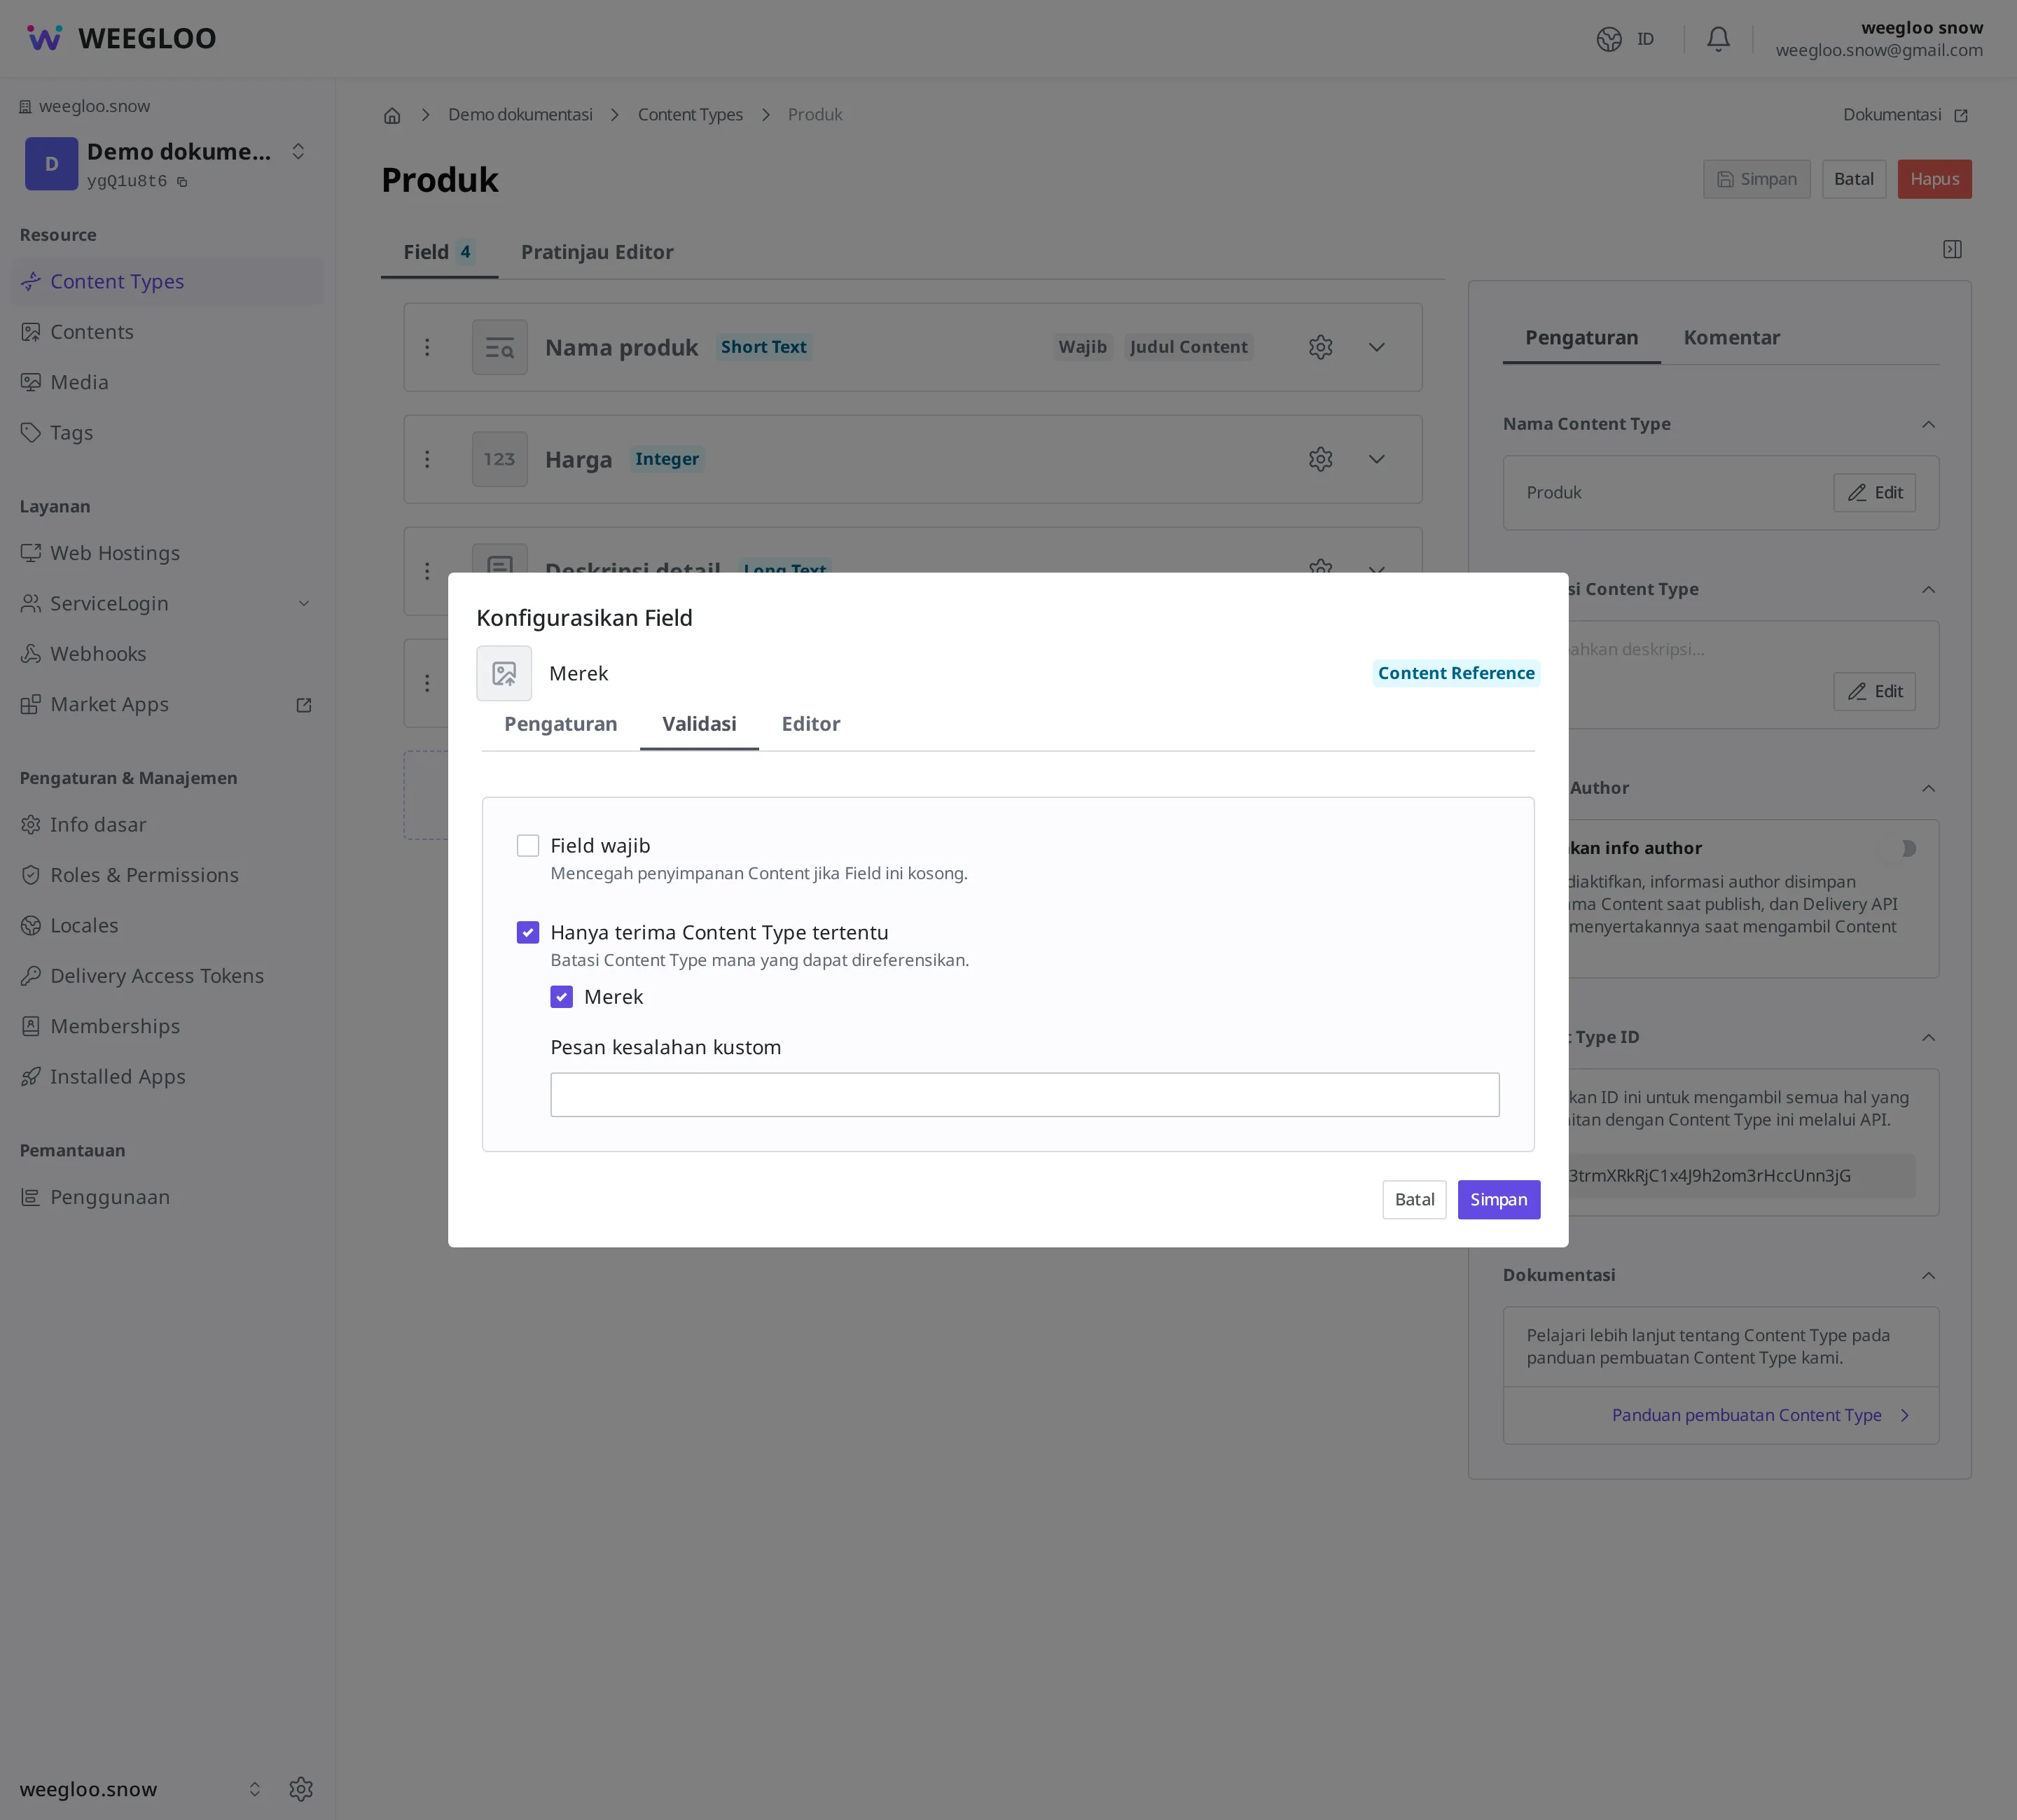Copy the project ID ygQ1u8t6
2017x1820 pixels.
tap(182, 182)
